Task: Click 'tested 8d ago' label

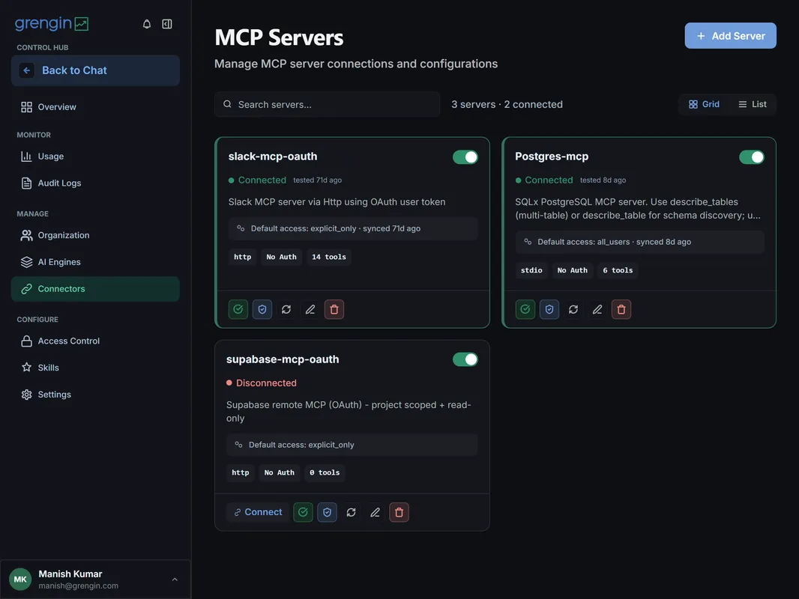Action: point(603,180)
